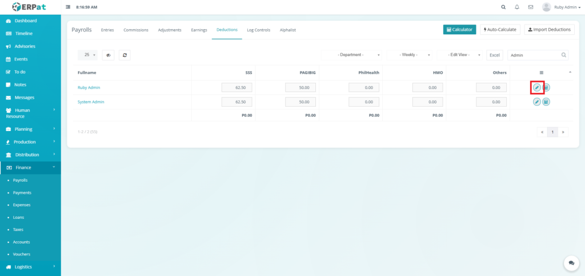The image size is (585, 276).
Task: Open Loans in the Finance submenu
Action: point(19,217)
